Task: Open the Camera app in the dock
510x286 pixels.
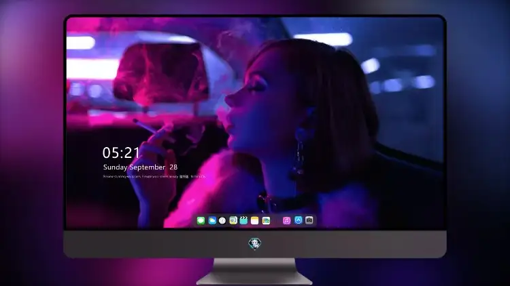Action: pyautogui.click(x=309, y=220)
